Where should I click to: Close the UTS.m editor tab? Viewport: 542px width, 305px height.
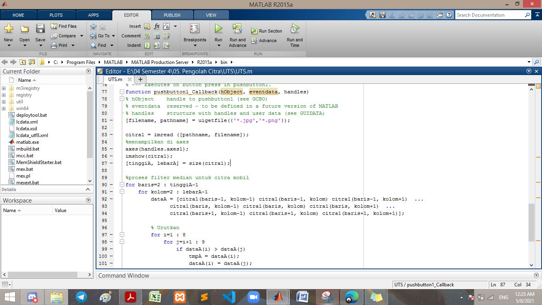(x=129, y=79)
